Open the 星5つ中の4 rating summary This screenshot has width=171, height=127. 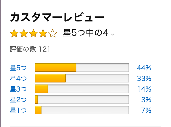point(86,33)
